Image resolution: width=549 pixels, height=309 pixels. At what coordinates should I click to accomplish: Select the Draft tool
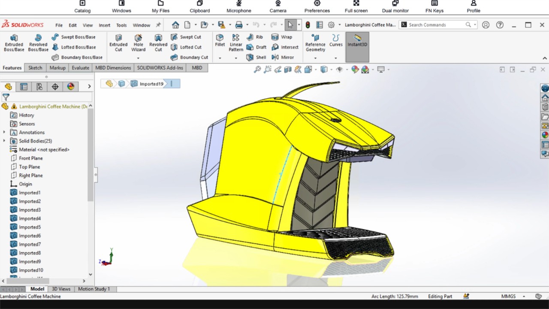pos(256,47)
